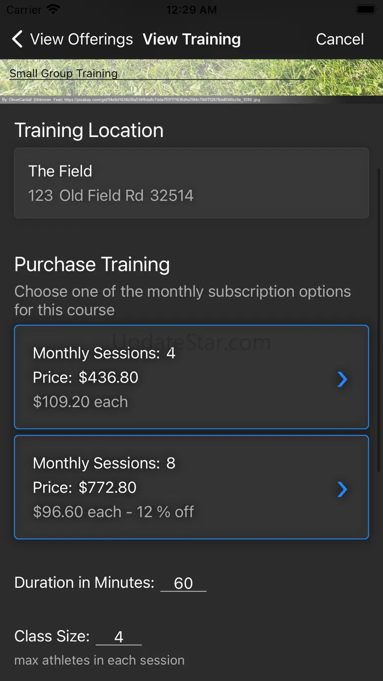The width and height of the screenshot is (383, 681).
Task: Click the Class Size field
Action: [119, 637]
